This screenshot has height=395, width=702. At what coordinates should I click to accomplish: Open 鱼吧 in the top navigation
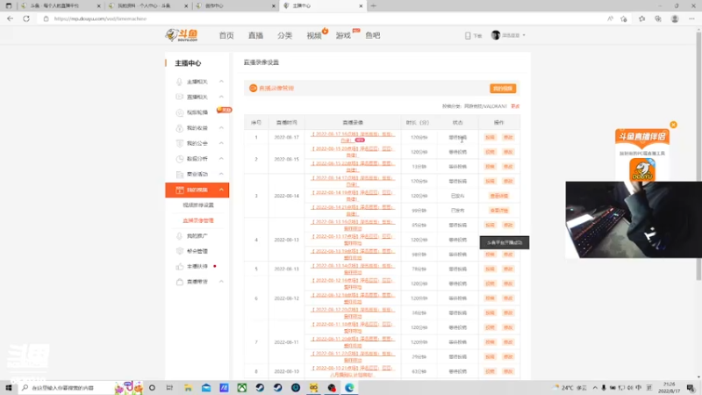pos(372,35)
